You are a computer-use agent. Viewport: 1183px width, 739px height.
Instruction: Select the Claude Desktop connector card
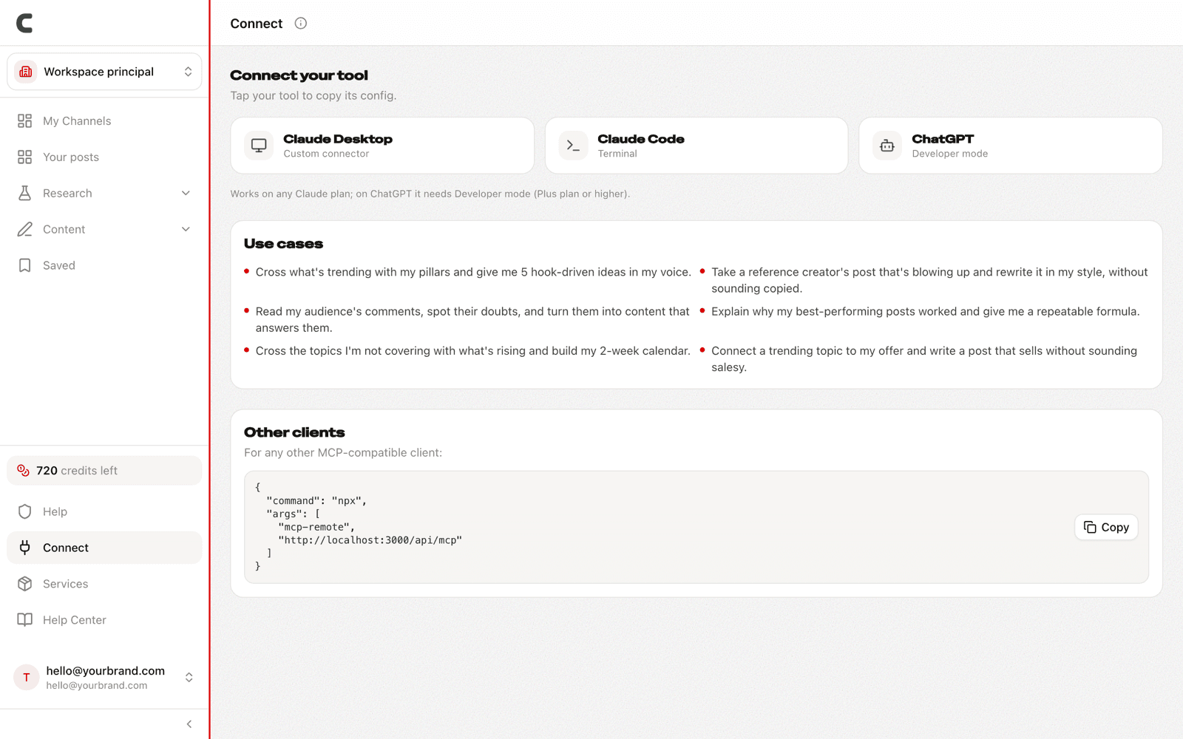click(382, 146)
